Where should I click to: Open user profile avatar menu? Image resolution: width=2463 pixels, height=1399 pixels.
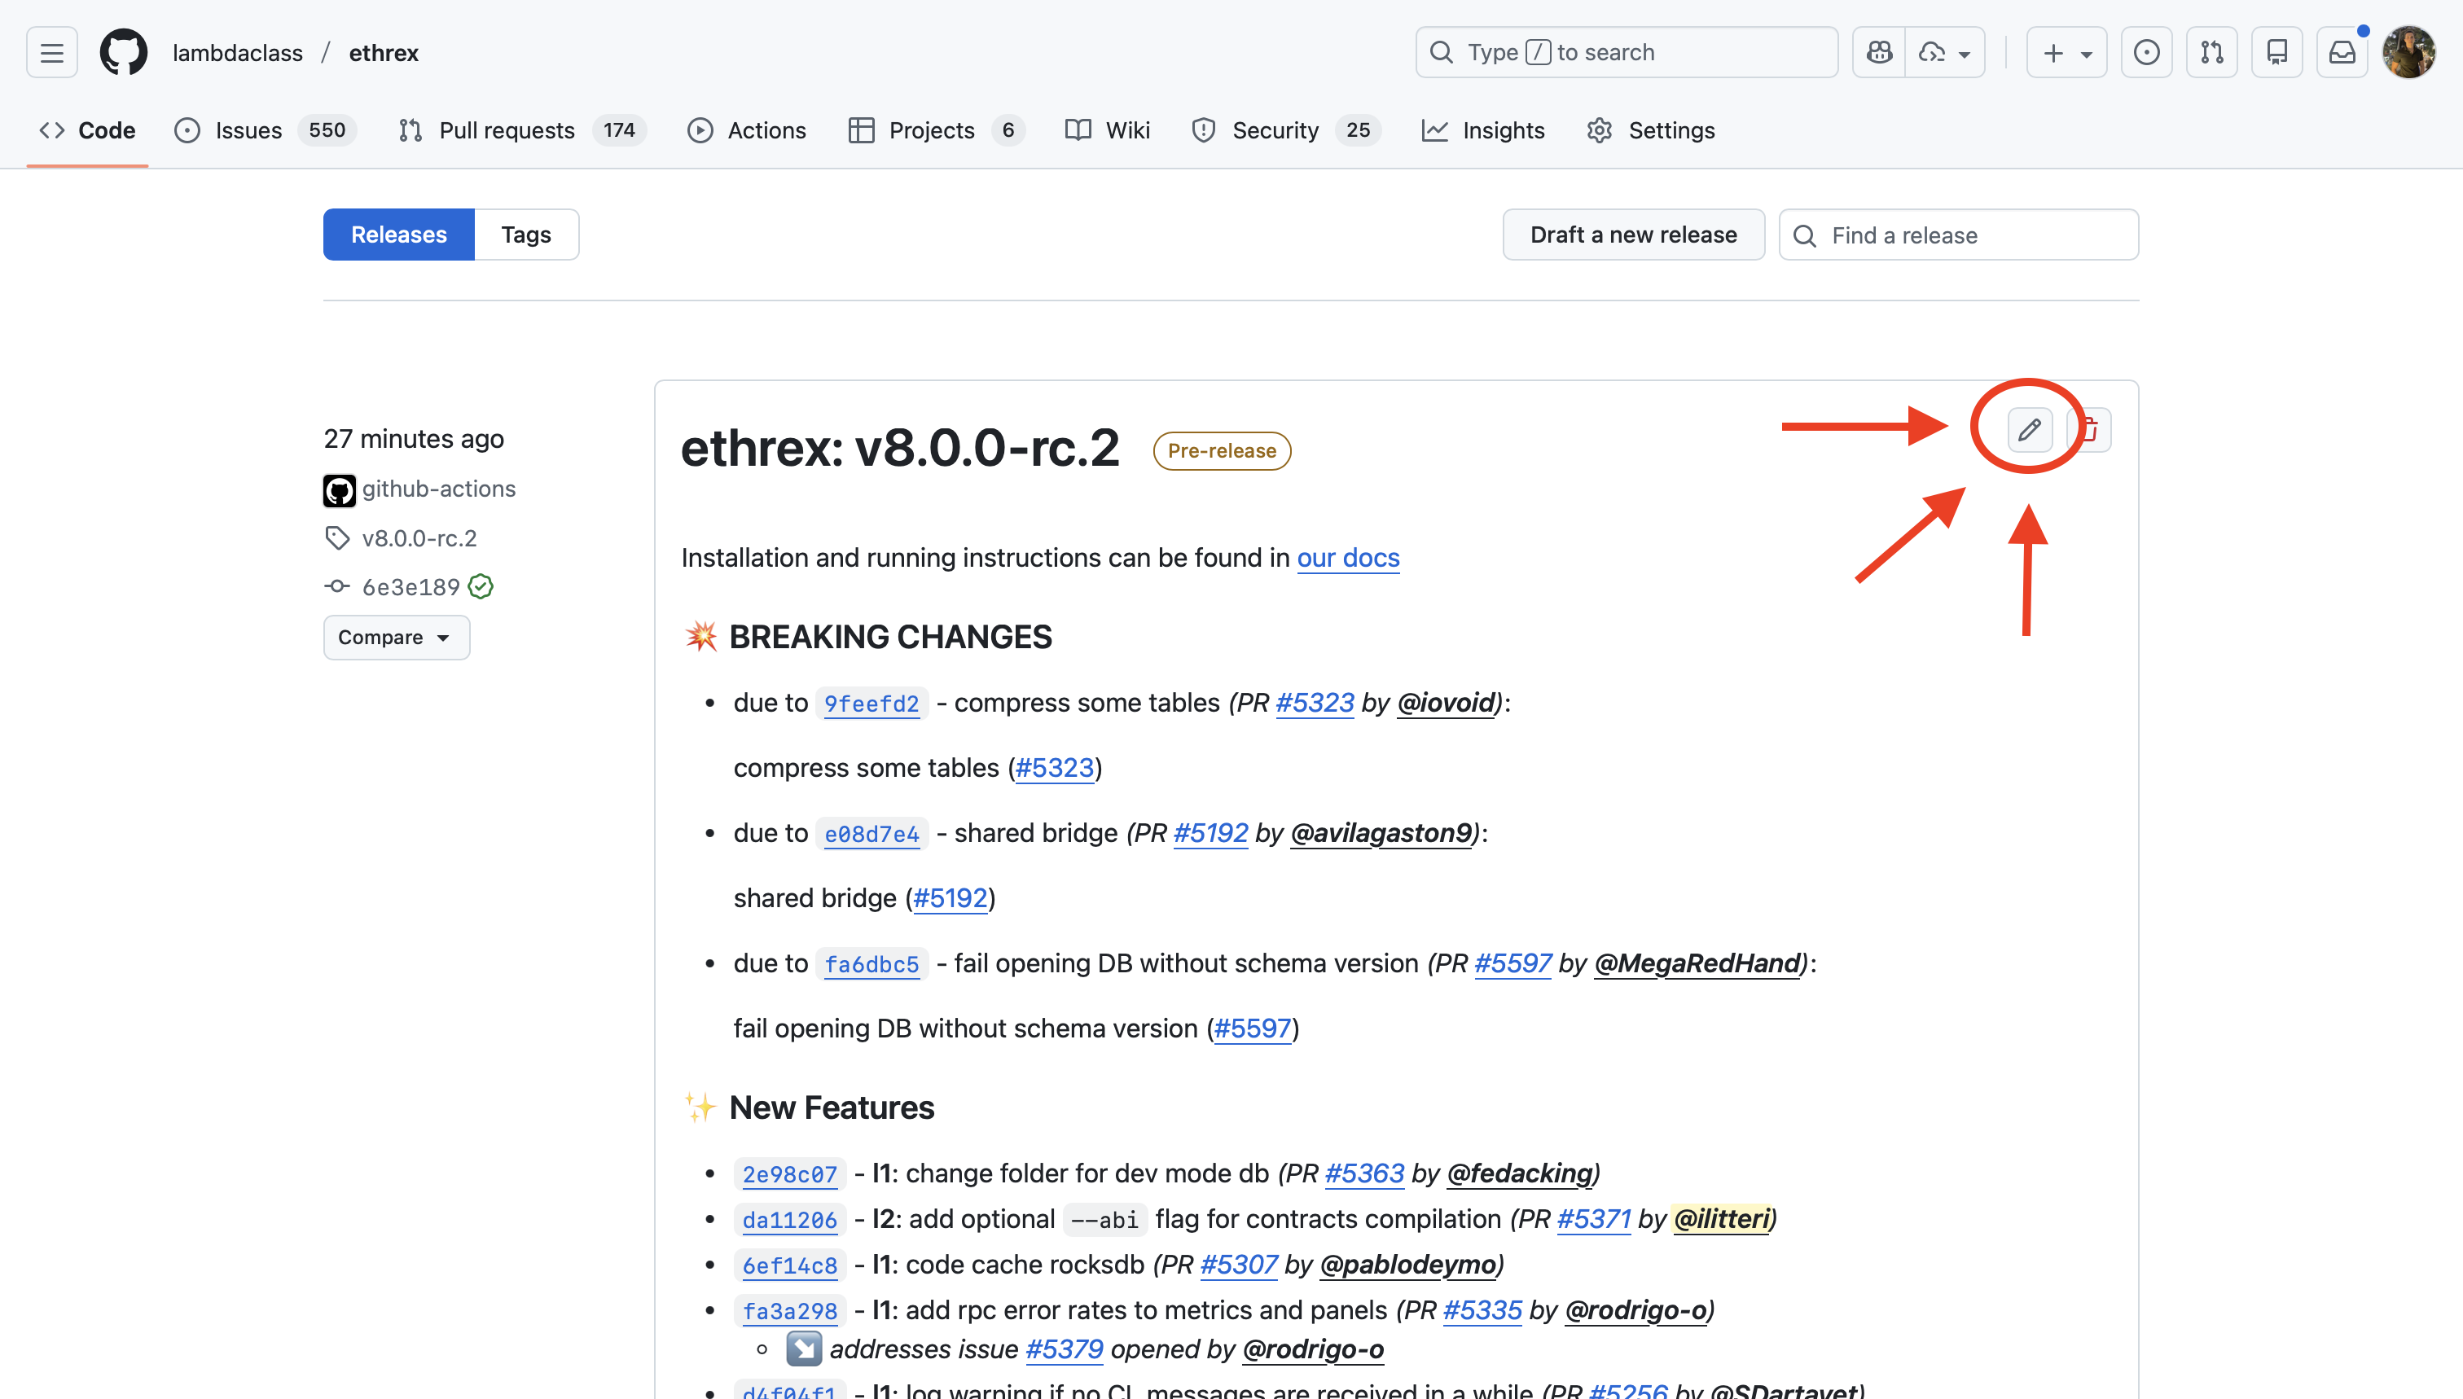2408,52
